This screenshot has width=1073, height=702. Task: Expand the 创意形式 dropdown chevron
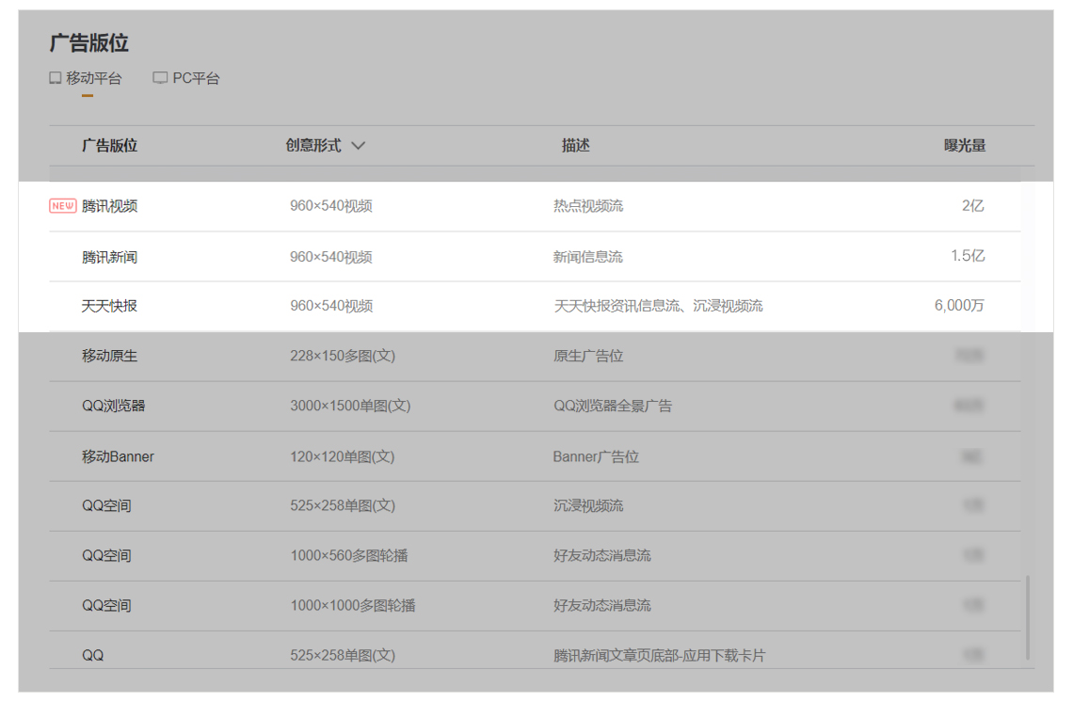(358, 146)
